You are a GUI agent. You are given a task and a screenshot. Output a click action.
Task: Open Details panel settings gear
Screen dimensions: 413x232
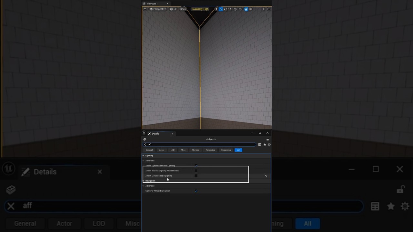pos(269,144)
